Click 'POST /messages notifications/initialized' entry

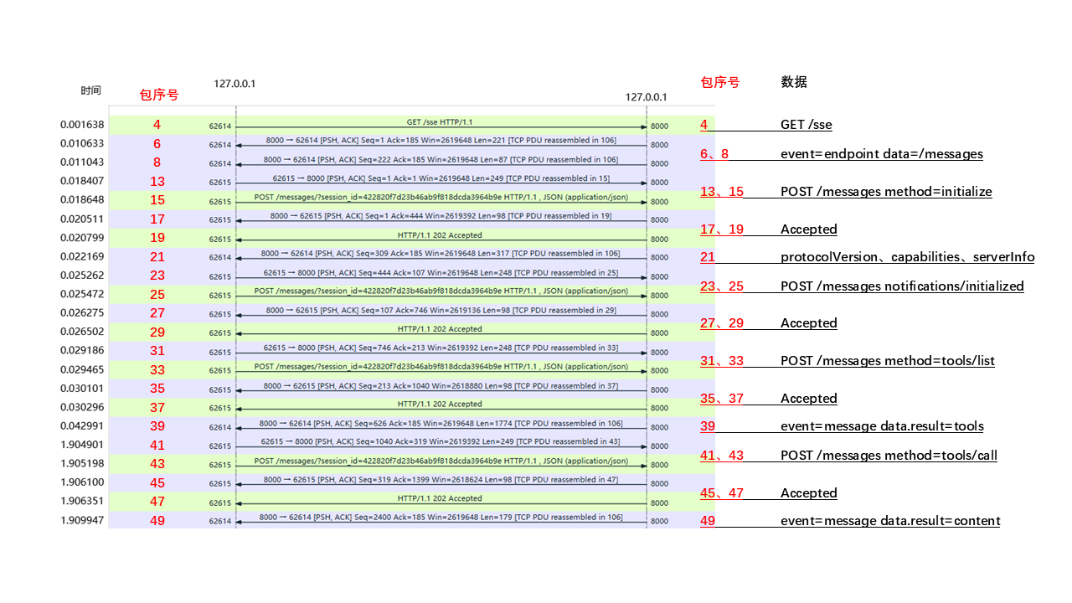click(x=902, y=286)
